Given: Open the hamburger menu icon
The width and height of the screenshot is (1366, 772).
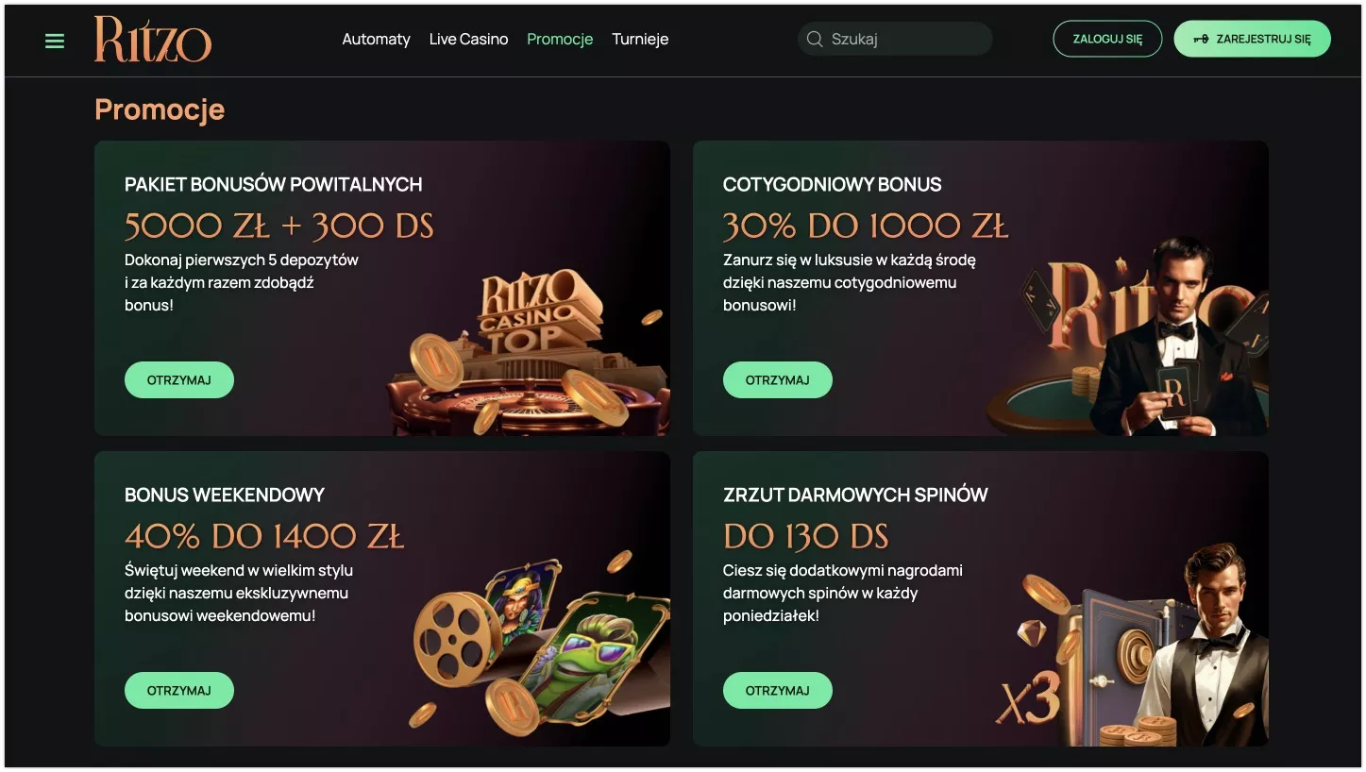Looking at the screenshot, I should click(55, 41).
